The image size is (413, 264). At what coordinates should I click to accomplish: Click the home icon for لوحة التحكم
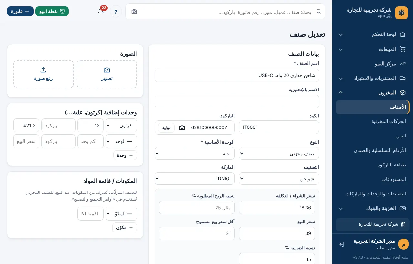coord(403,34)
